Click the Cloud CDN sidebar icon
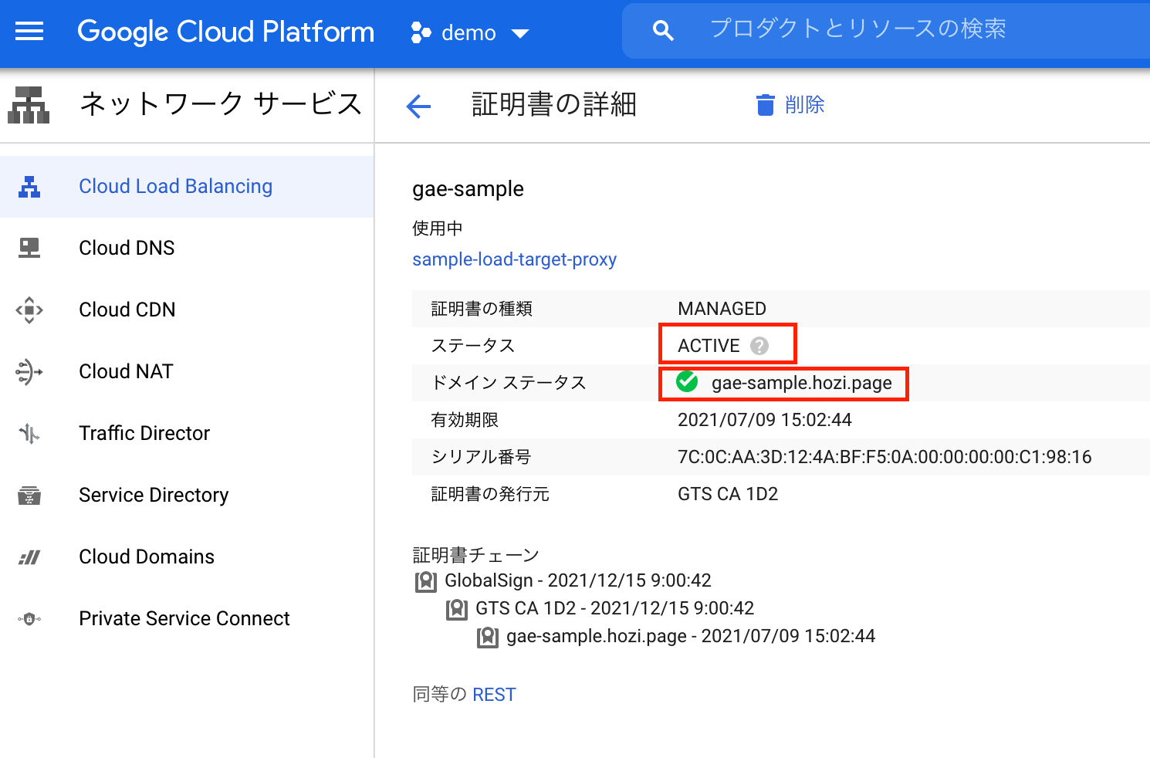1150x758 pixels. pyautogui.click(x=29, y=310)
